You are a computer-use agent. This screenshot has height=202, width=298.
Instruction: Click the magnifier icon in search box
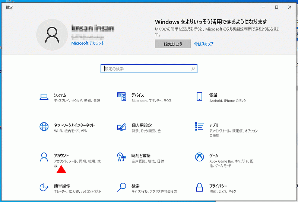(x=193, y=69)
